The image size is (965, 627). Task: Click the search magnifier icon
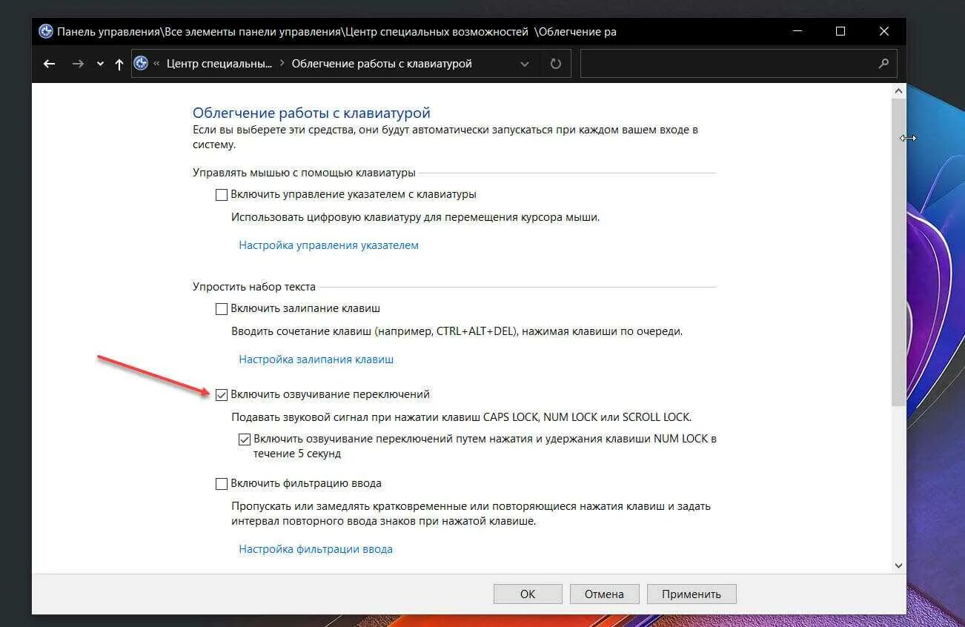(883, 64)
